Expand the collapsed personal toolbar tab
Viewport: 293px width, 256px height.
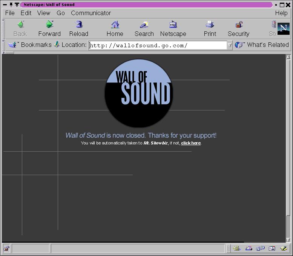click(x=8, y=53)
